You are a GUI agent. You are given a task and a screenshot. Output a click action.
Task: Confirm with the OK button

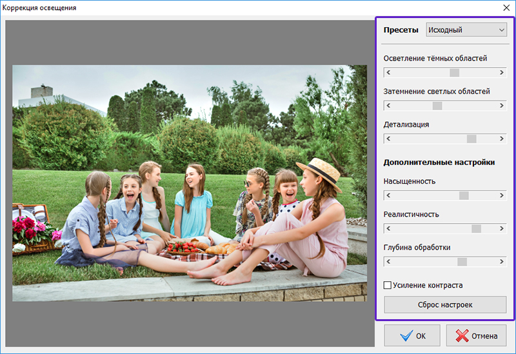point(412,335)
